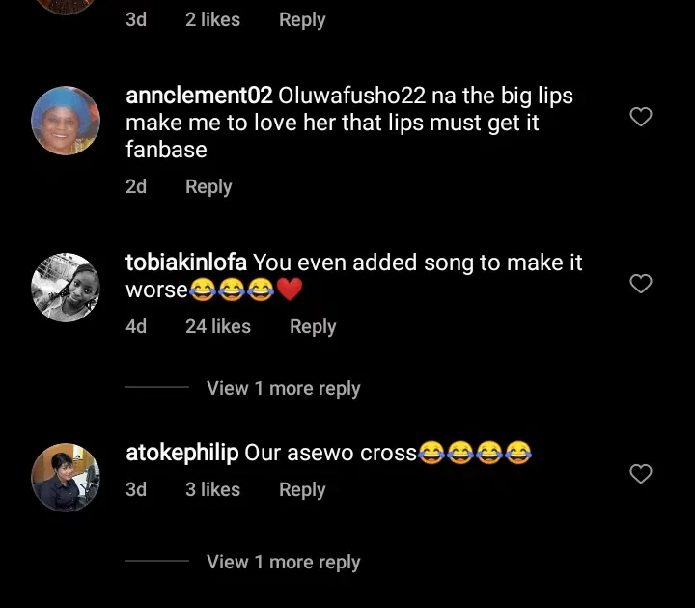Tap the 'Our asewo cross' comment text
The image size is (695, 608).
click(330, 453)
